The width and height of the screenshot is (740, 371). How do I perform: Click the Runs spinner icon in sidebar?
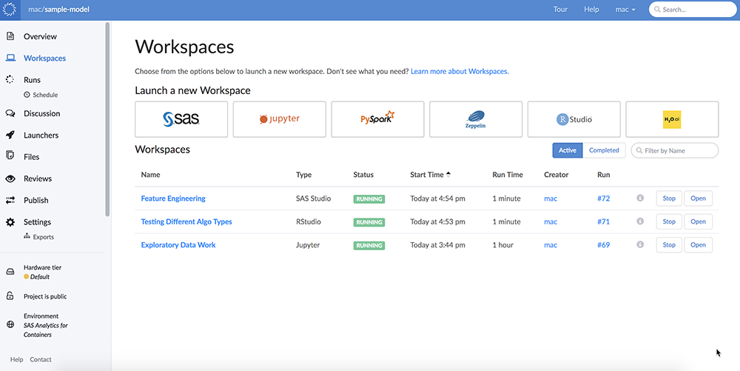(10, 79)
